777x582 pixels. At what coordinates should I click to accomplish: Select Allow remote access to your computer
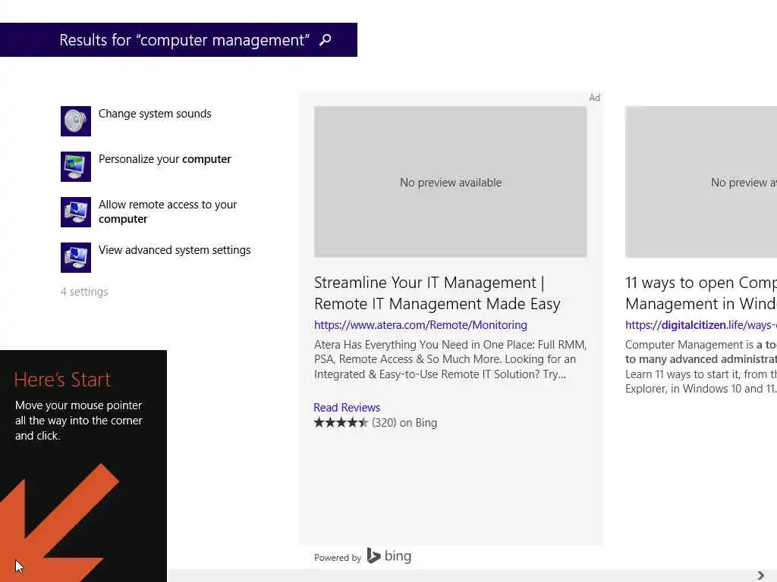[168, 212]
